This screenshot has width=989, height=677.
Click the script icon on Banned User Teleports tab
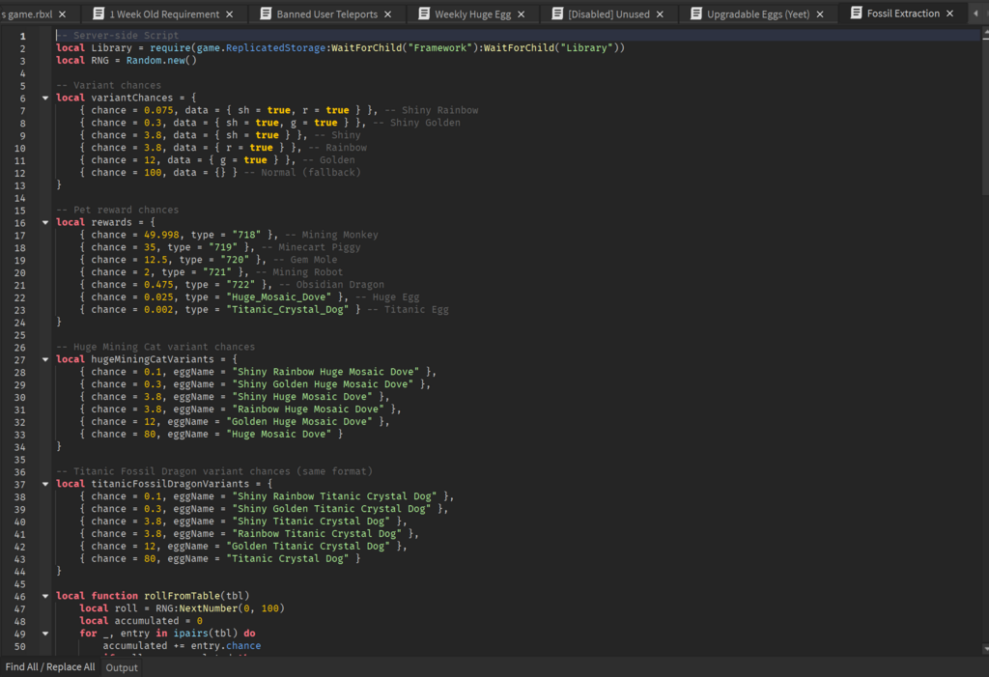tap(266, 14)
